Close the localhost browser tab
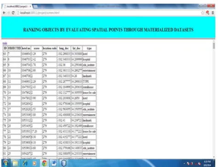The image size is (218, 167). pyautogui.click(x=30, y=6)
